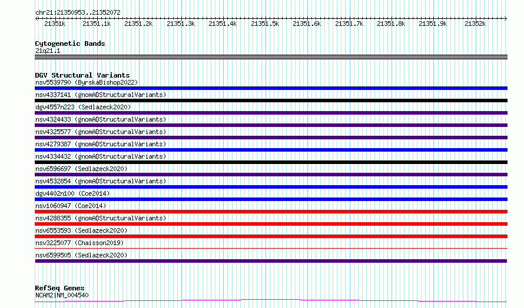
Task: Select the blue bar under dgv4402n100
Action: tap(271, 199)
